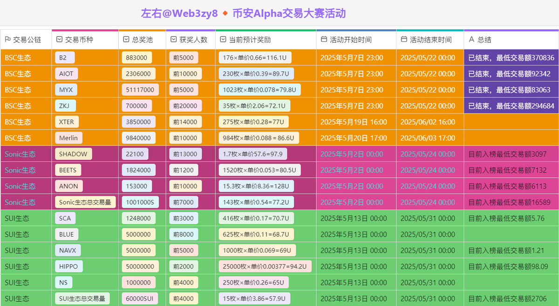This screenshot has height=306, width=559.
Task: Click the prize pool value 153000
Action: 136,186
